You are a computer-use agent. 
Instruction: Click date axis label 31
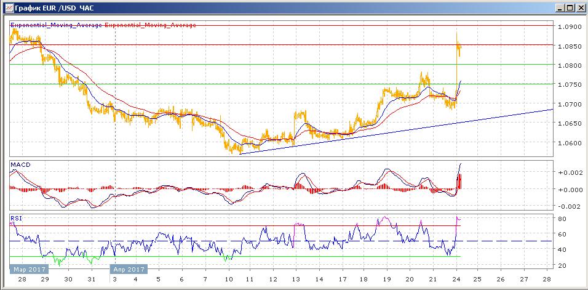pos(91,280)
